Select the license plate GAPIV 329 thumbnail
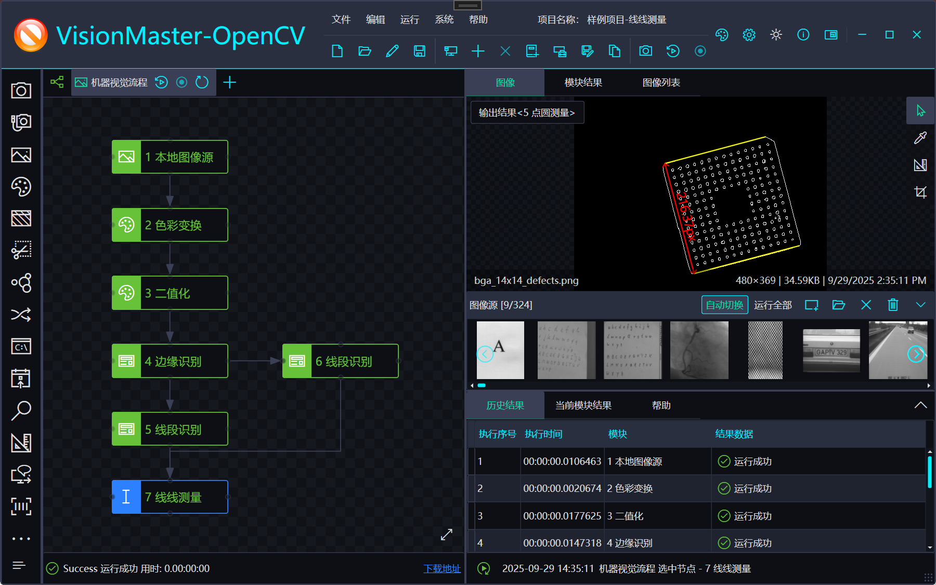Viewport: 936px width, 585px height. [x=831, y=350]
